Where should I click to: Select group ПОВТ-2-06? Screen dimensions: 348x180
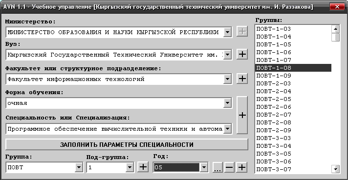pyautogui.click(x=293, y=107)
